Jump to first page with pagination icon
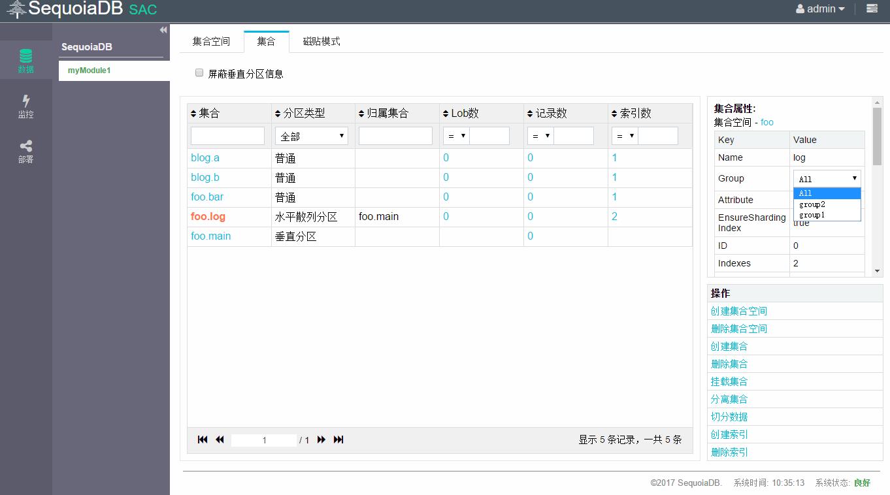 [x=203, y=439]
